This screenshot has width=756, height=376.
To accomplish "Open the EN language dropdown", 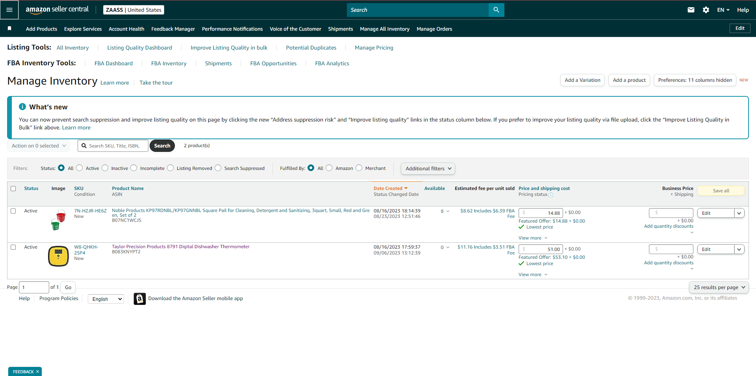I will [723, 10].
